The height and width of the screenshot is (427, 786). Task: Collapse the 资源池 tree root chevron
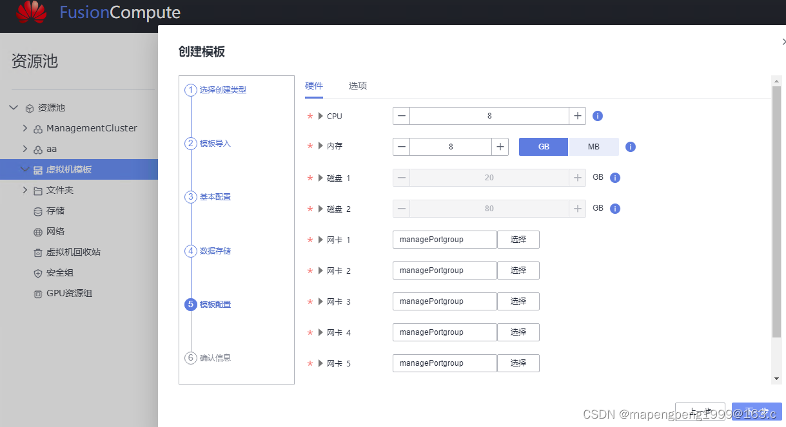click(x=14, y=108)
